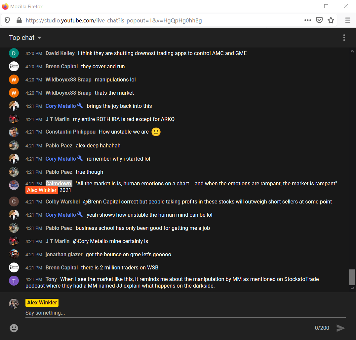Open chat options three-dot menu
Image resolution: width=356 pixels, height=340 pixels.
(x=344, y=38)
